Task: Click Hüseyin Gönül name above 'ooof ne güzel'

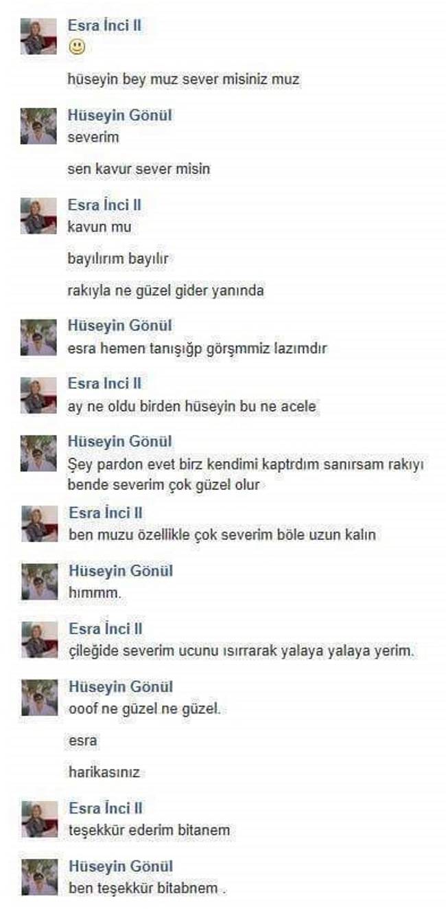Action: [119, 687]
